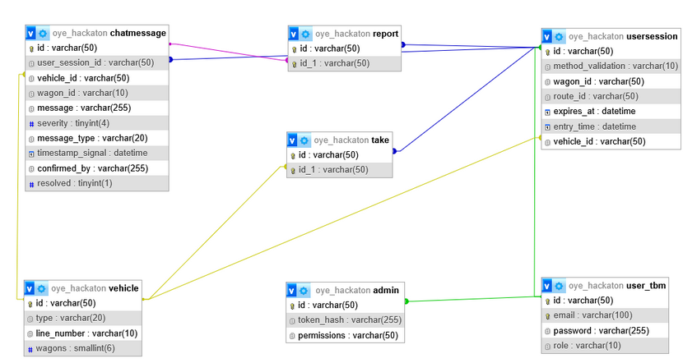Click the gear icon on chatmessage table

pyautogui.click(x=44, y=34)
